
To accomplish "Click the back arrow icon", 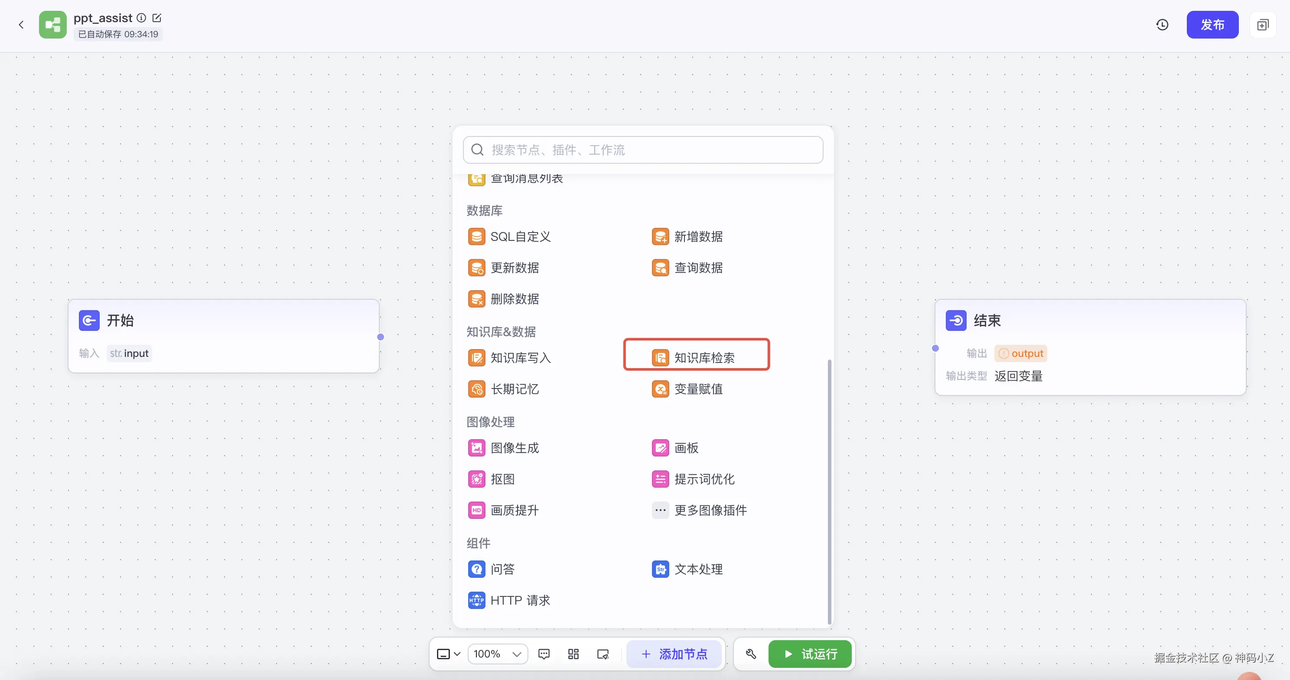I will pos(21,25).
